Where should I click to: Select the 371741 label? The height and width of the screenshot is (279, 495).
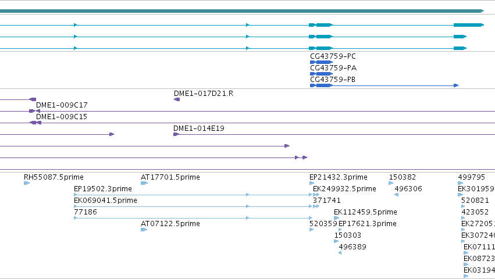[327, 201]
